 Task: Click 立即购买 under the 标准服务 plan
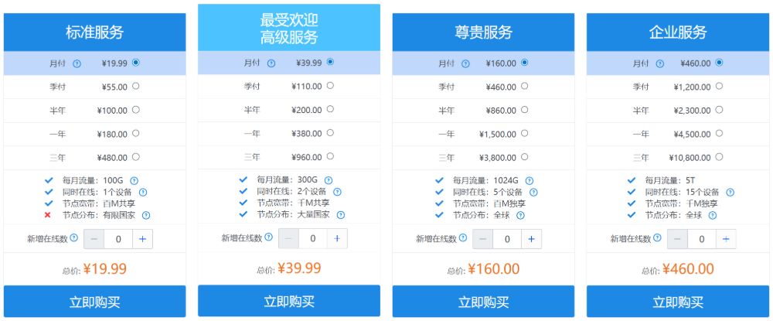[94, 302]
